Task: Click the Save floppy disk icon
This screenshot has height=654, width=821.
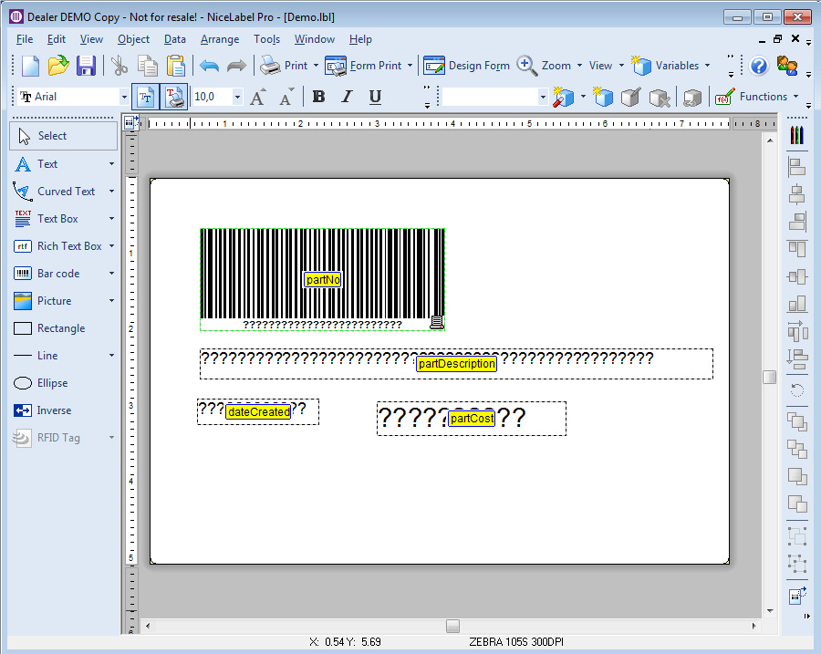Action: coord(86,66)
